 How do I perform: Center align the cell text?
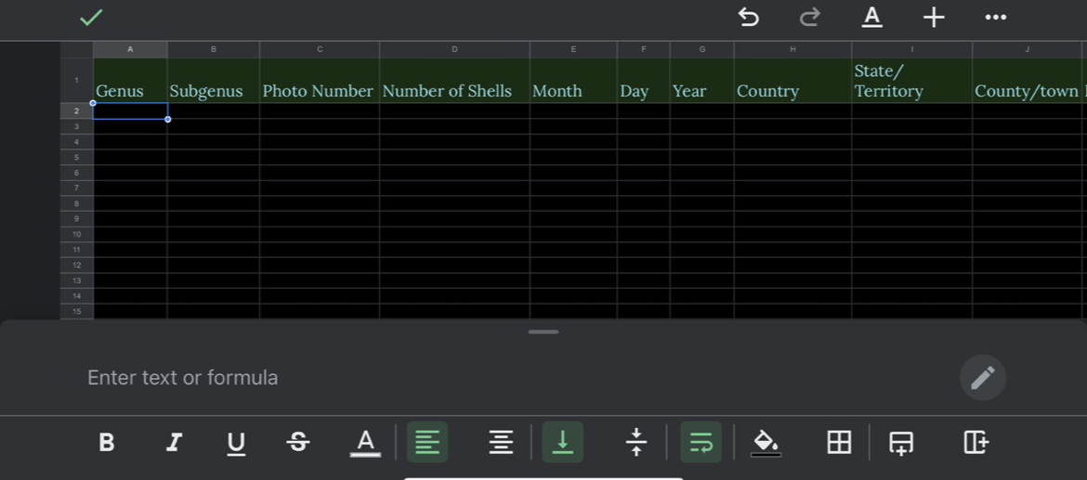(x=501, y=443)
